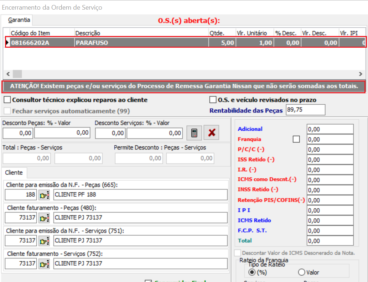The height and width of the screenshot is (282, 368).
Task: Select the (%) rateio radio button
Action: [x=252, y=272]
